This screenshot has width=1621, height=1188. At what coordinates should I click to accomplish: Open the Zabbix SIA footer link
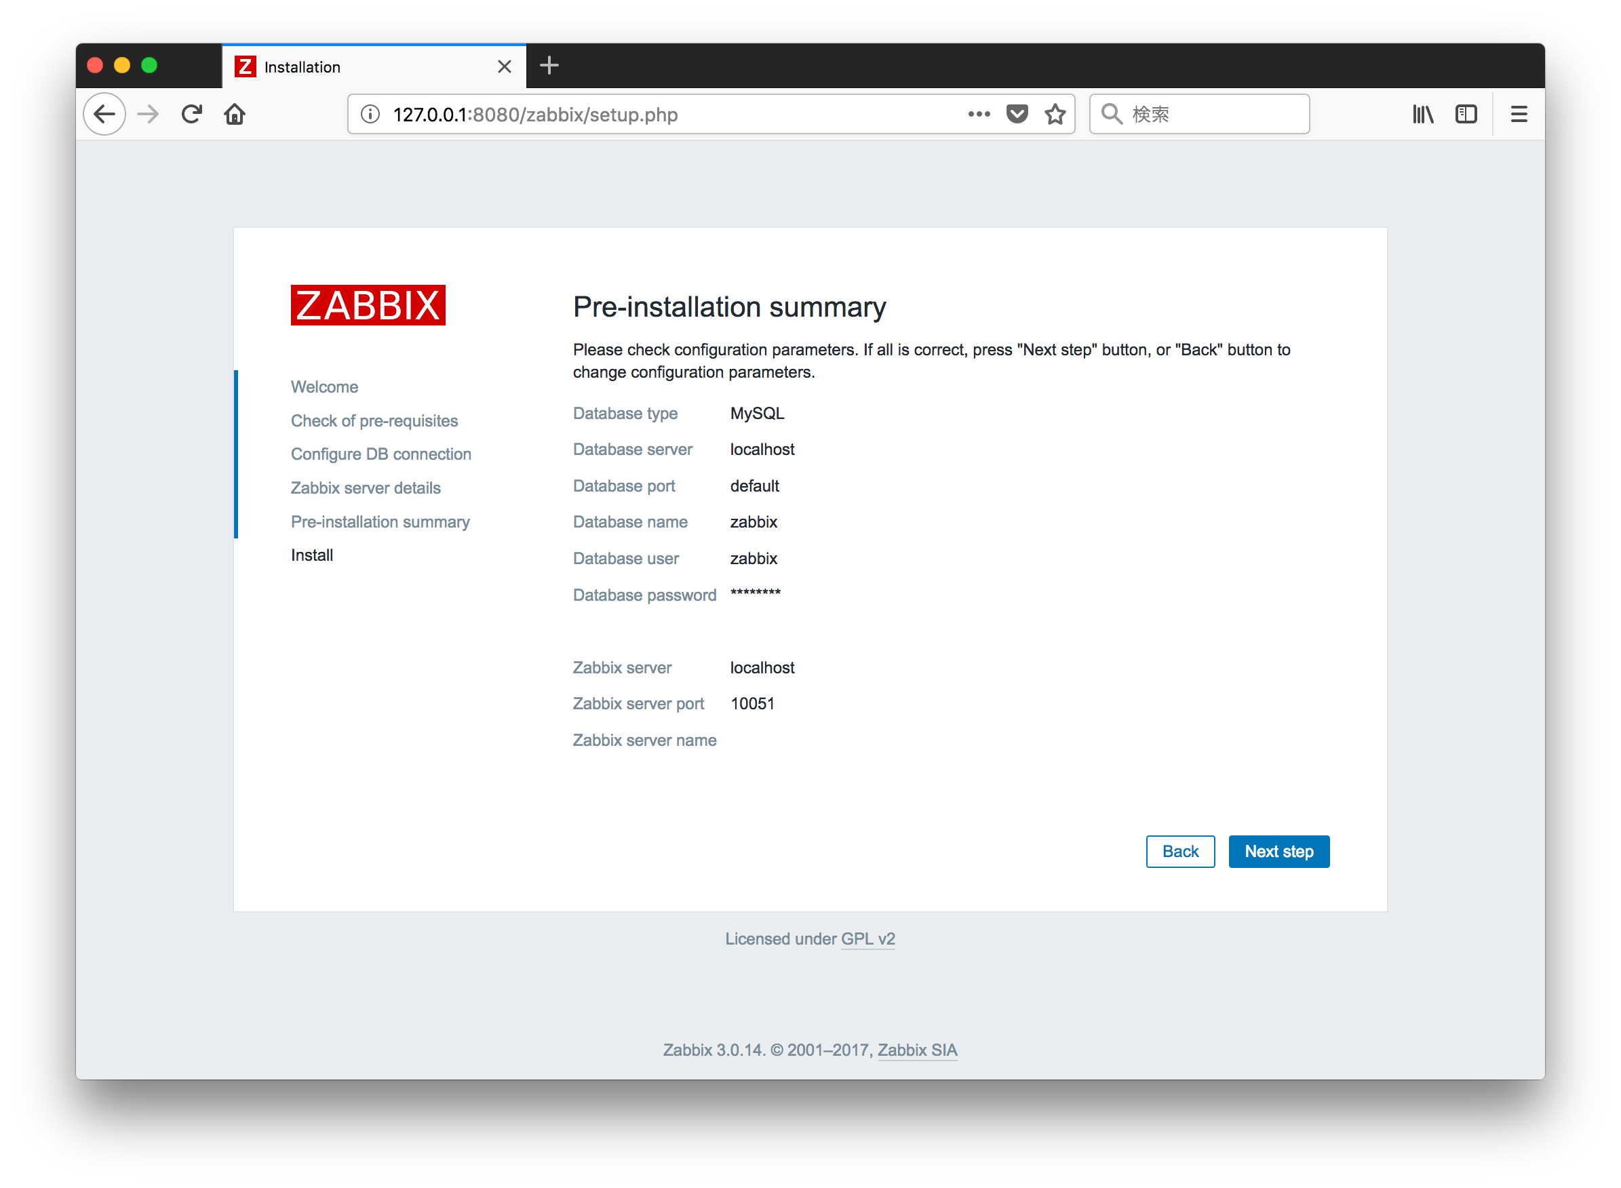(917, 1050)
